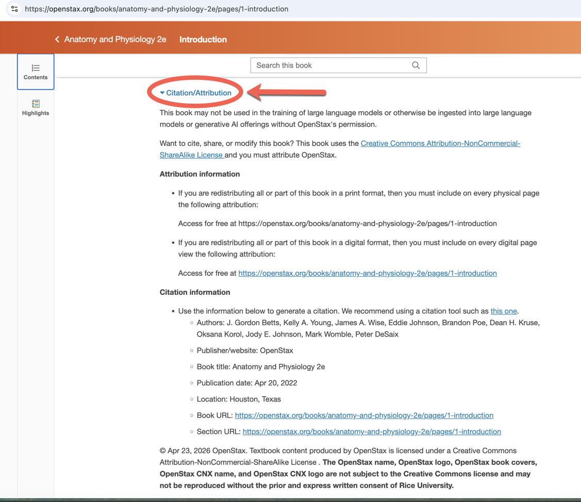Viewport: 581px width, 502px height.
Task: Click 'Publication date: Apr 20, 2022' line
Action: tap(247, 383)
